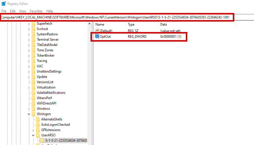The width and height of the screenshot is (254, 145).
Task: Expand the Terminal Server key
Action: click(29, 40)
